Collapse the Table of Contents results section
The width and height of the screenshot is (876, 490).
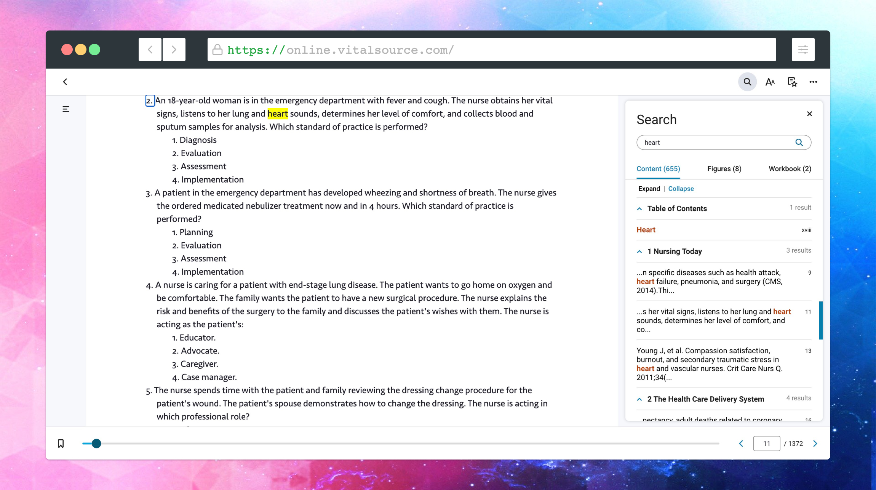point(639,208)
